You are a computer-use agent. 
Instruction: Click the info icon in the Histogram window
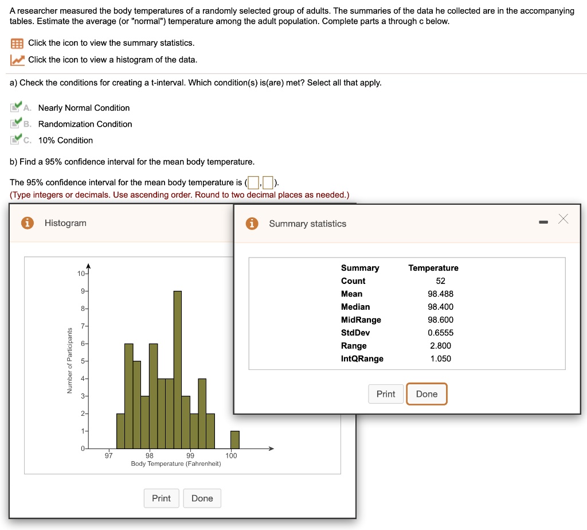tap(28, 224)
